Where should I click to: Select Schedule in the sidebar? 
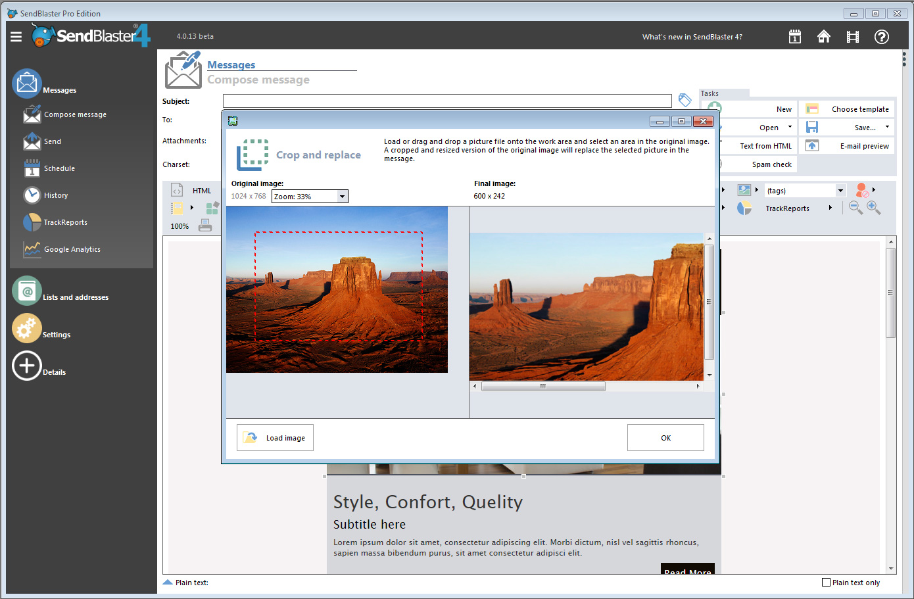coord(59,168)
